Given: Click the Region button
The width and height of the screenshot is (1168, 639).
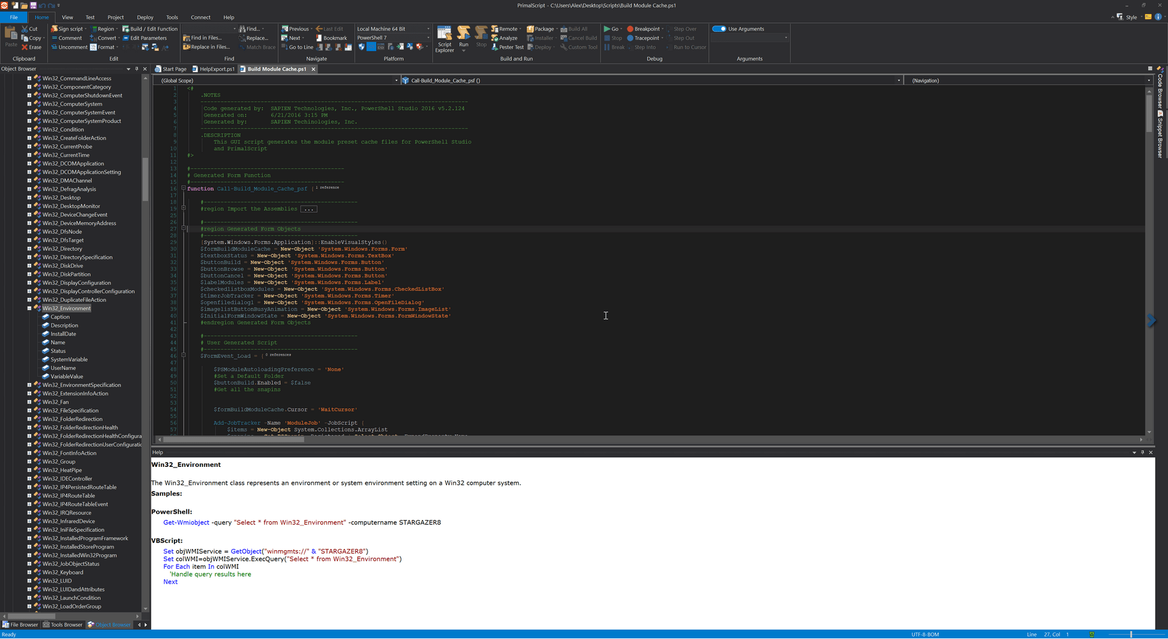Looking at the screenshot, I should tap(105, 29).
